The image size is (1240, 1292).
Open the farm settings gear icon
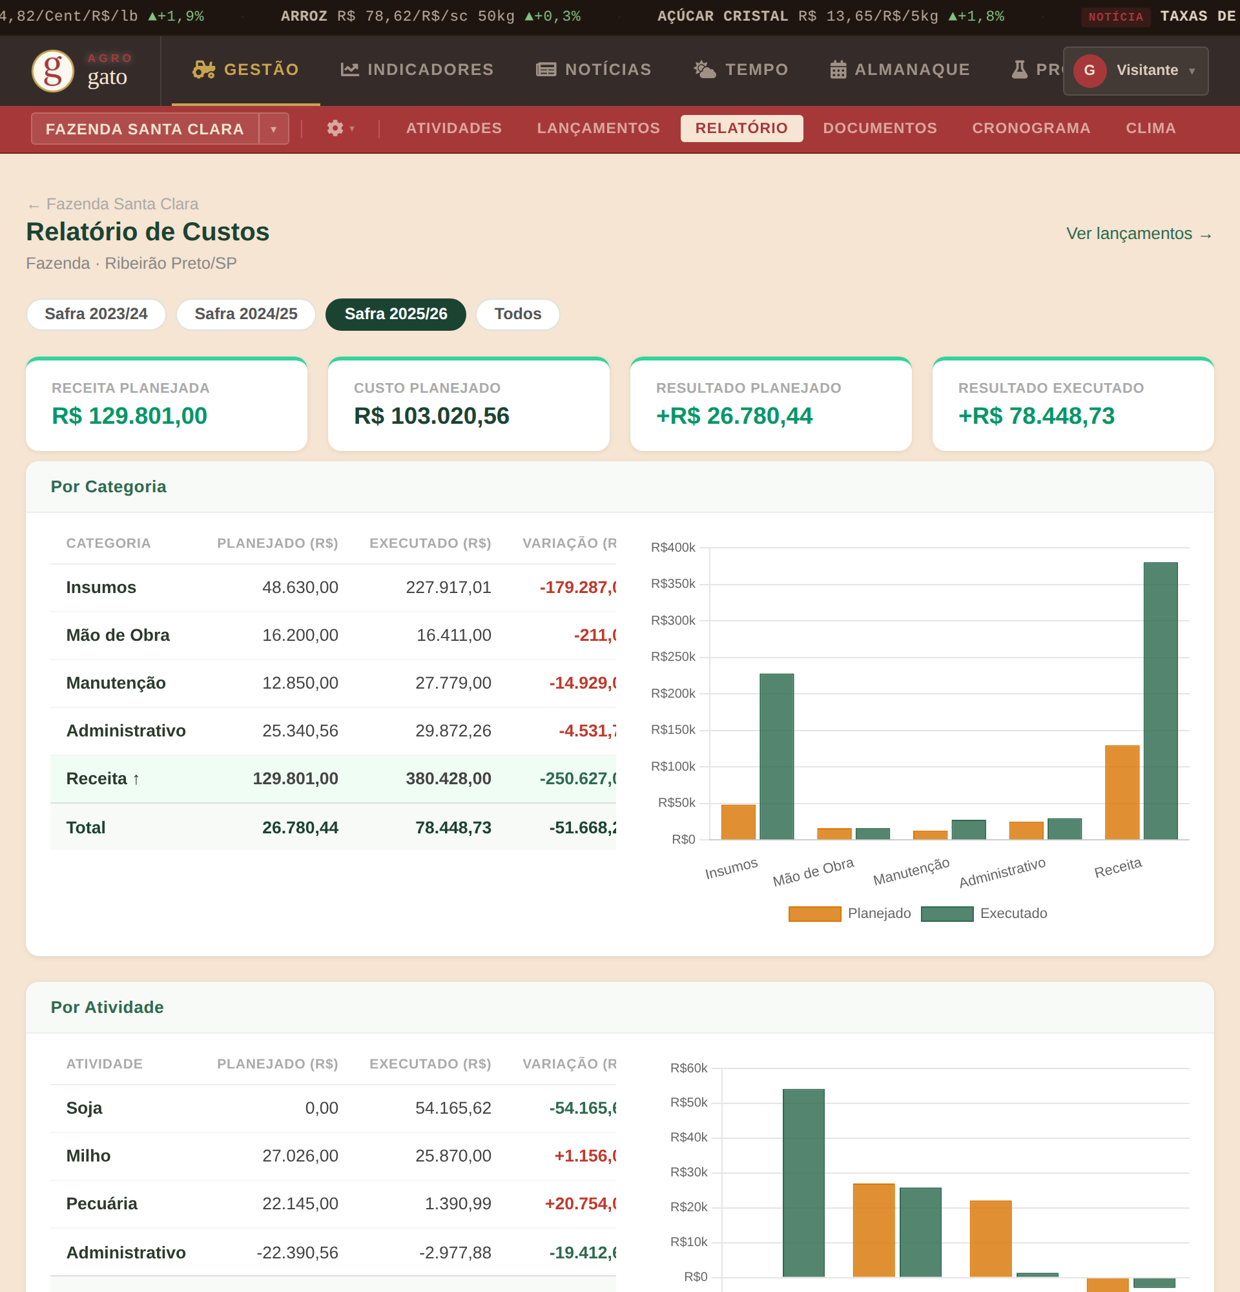click(x=335, y=128)
